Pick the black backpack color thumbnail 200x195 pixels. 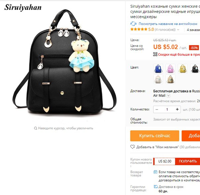[x=195, y=69]
